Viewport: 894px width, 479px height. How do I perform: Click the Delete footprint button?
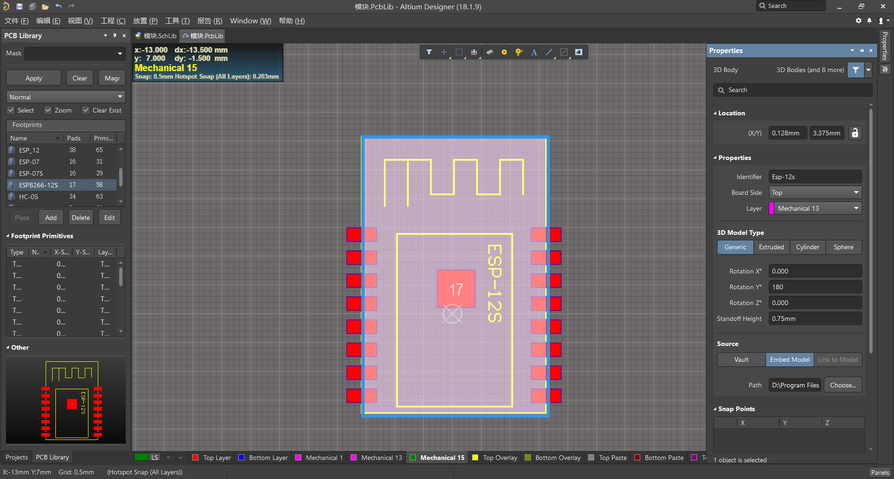click(81, 218)
